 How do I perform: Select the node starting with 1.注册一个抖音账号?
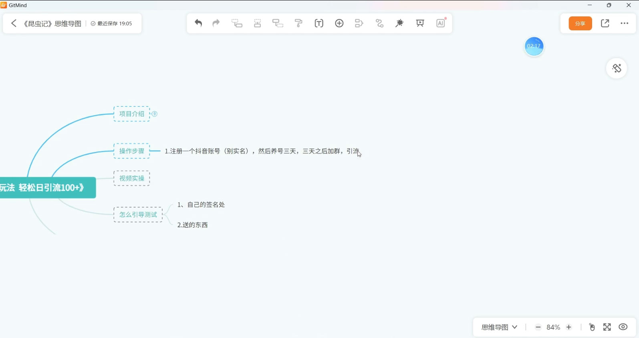click(262, 151)
